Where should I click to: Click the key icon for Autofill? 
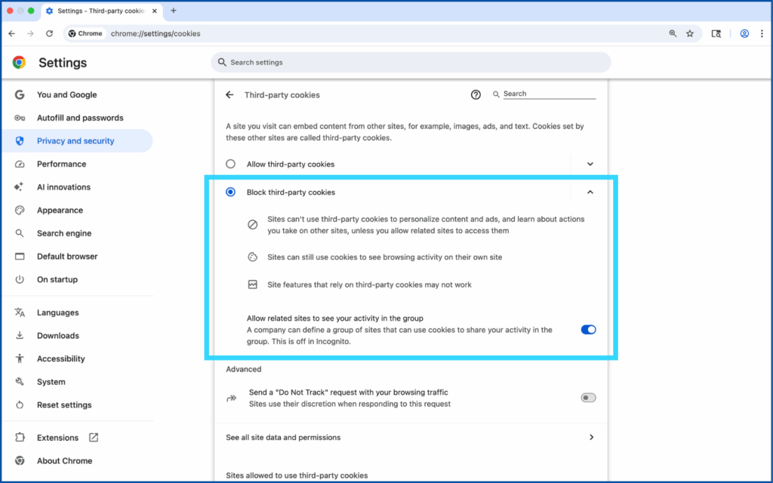19,118
